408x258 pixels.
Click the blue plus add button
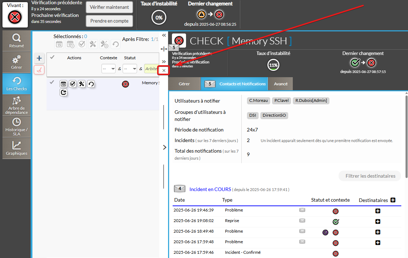[x=39, y=58]
